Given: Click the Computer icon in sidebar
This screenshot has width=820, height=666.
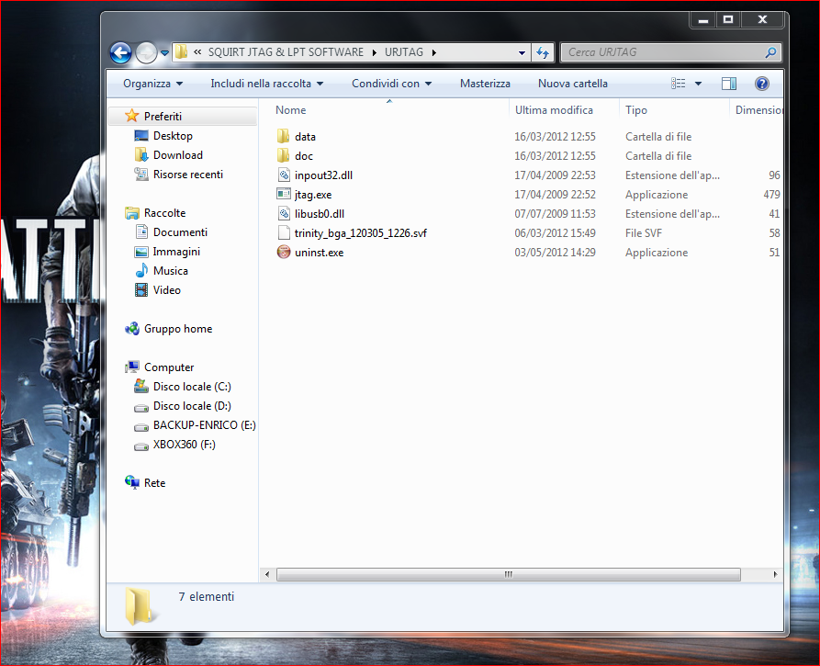Looking at the screenshot, I should (x=132, y=367).
